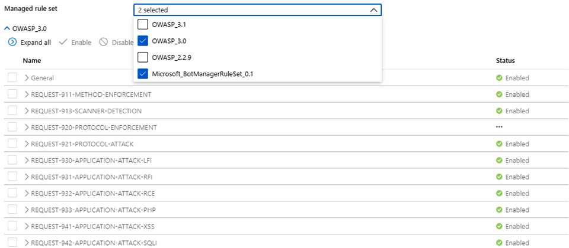Click the ellipsis status for REQUEST-920-PROTOCOL-ENFORCEMENT
The width and height of the screenshot is (569, 248).
(500, 127)
